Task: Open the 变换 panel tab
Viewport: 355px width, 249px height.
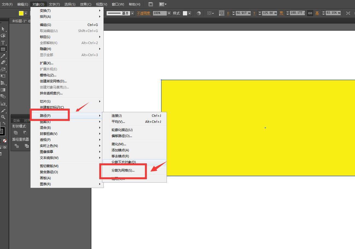Action: tap(16, 121)
